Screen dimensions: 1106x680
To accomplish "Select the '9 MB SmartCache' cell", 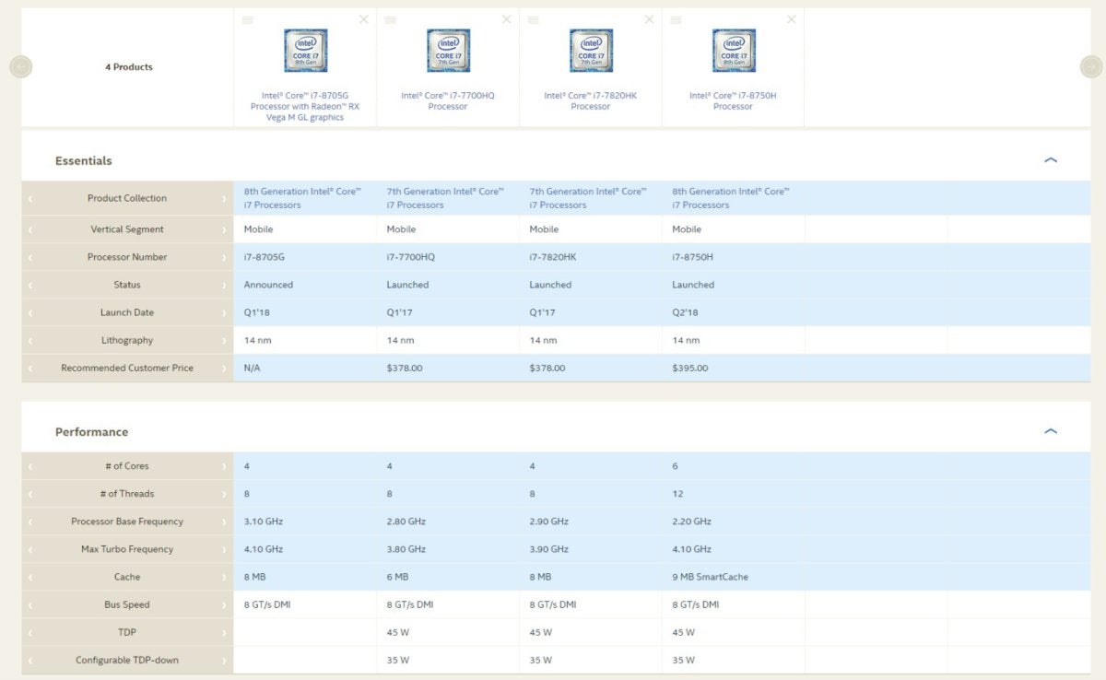I will point(711,577).
